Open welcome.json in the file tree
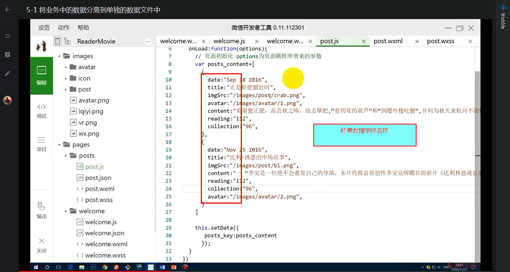This screenshot has width=510, height=272. (x=105, y=233)
